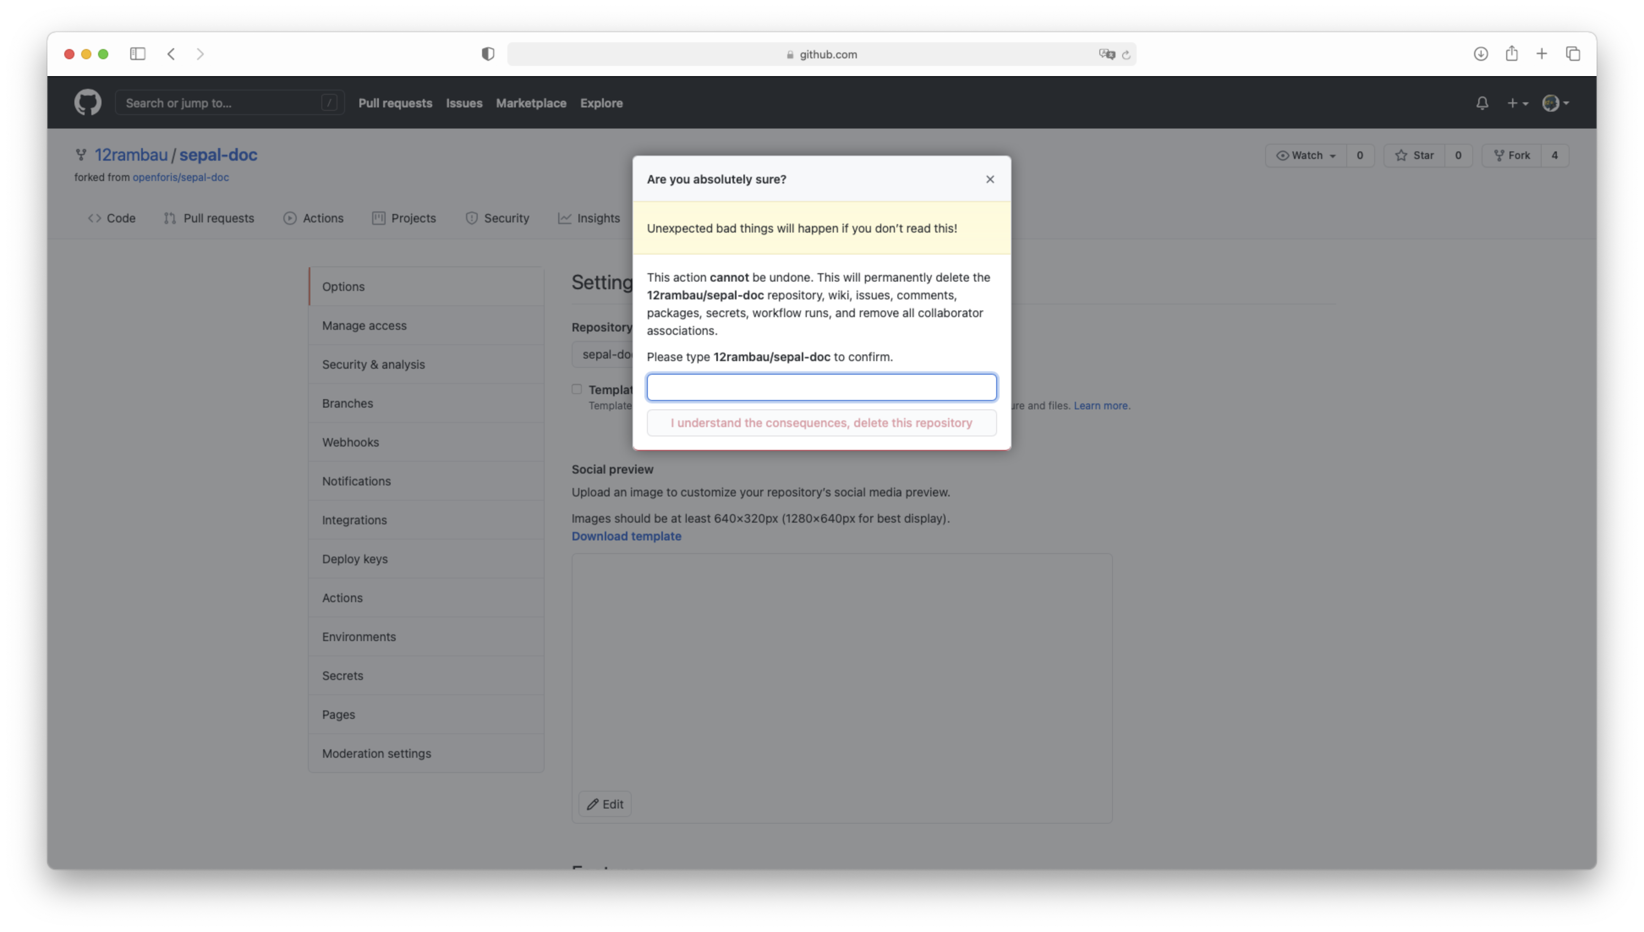Click the GitHub Octocat logo

[x=88, y=102]
